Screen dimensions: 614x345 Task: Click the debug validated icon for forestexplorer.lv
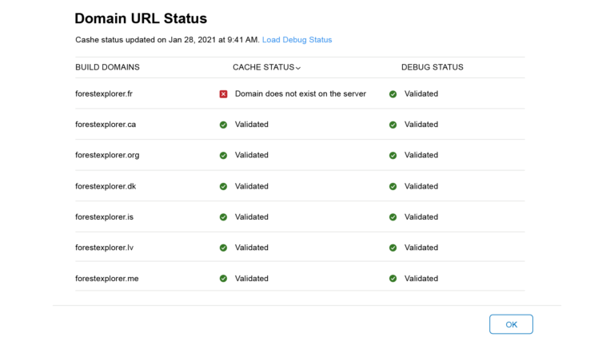(x=393, y=248)
